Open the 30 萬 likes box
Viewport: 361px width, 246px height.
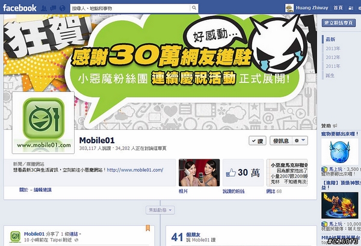[x=243, y=173]
